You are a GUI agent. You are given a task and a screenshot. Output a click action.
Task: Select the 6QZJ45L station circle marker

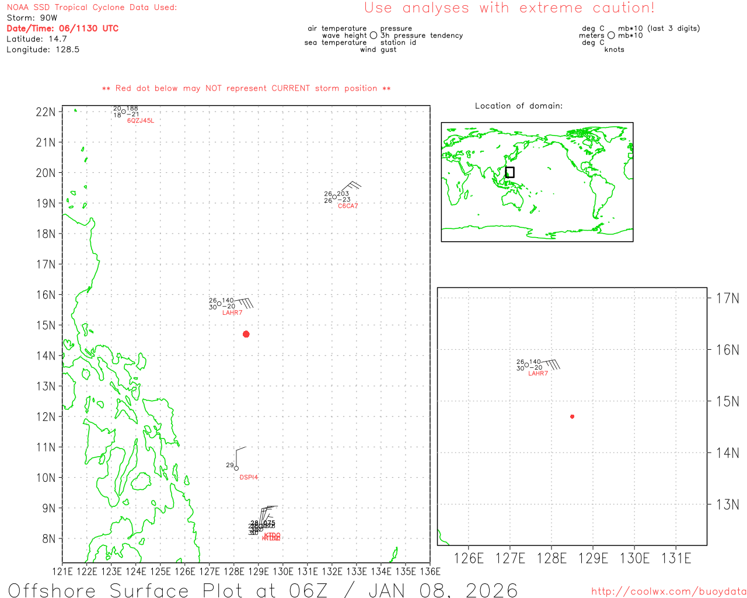[124, 112]
